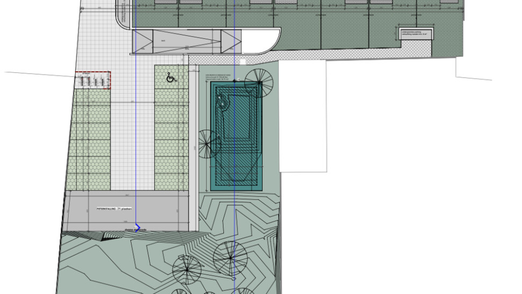The image size is (522, 294).
Task: Click the text annotation above the pond
Action: [x=218, y=78]
